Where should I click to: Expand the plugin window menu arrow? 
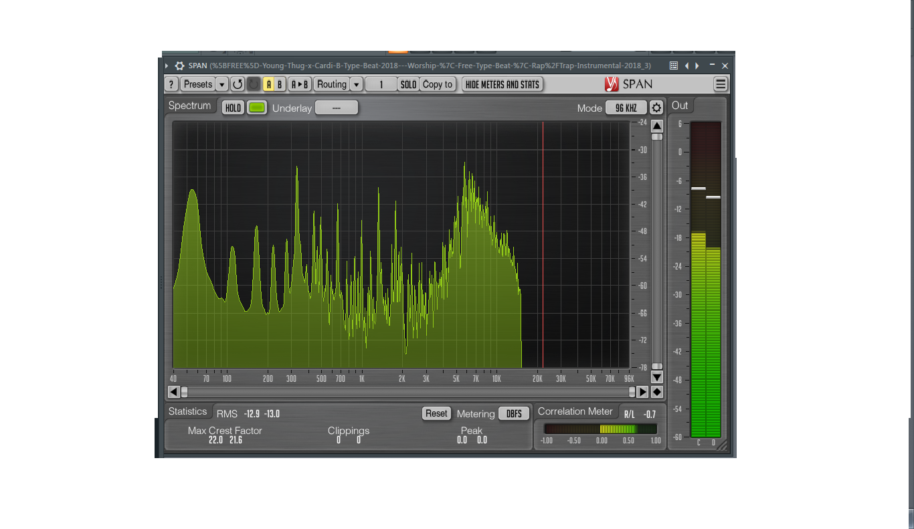167,66
